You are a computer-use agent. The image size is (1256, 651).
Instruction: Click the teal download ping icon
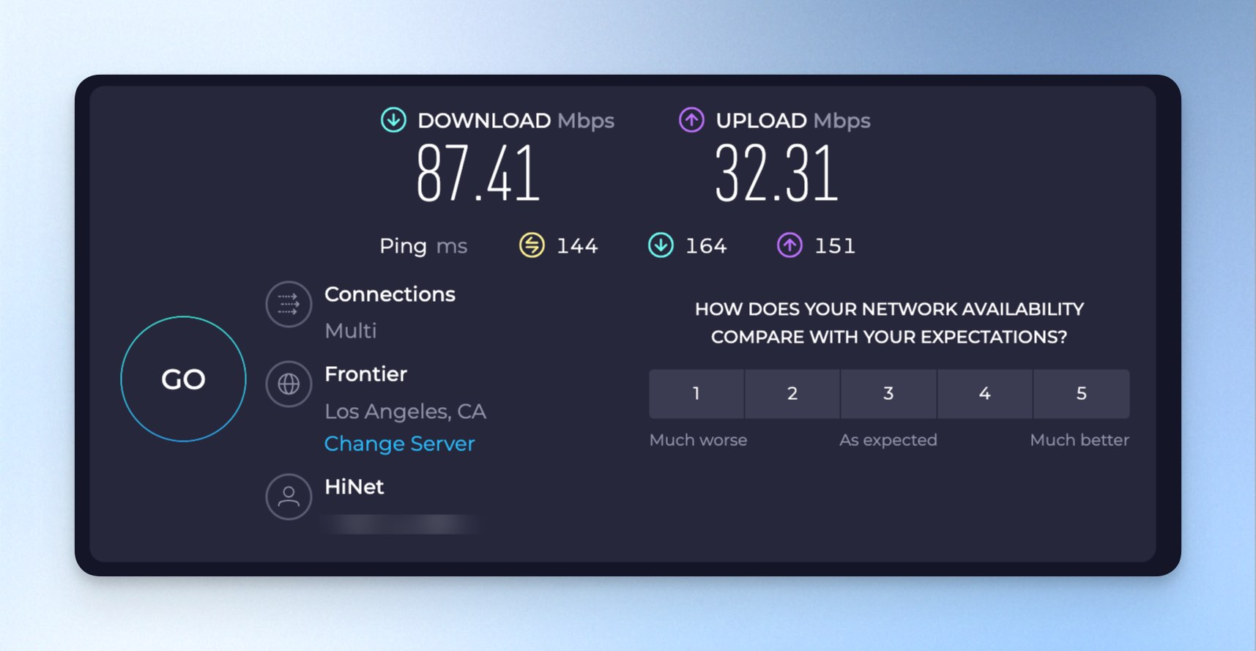pyautogui.click(x=661, y=245)
